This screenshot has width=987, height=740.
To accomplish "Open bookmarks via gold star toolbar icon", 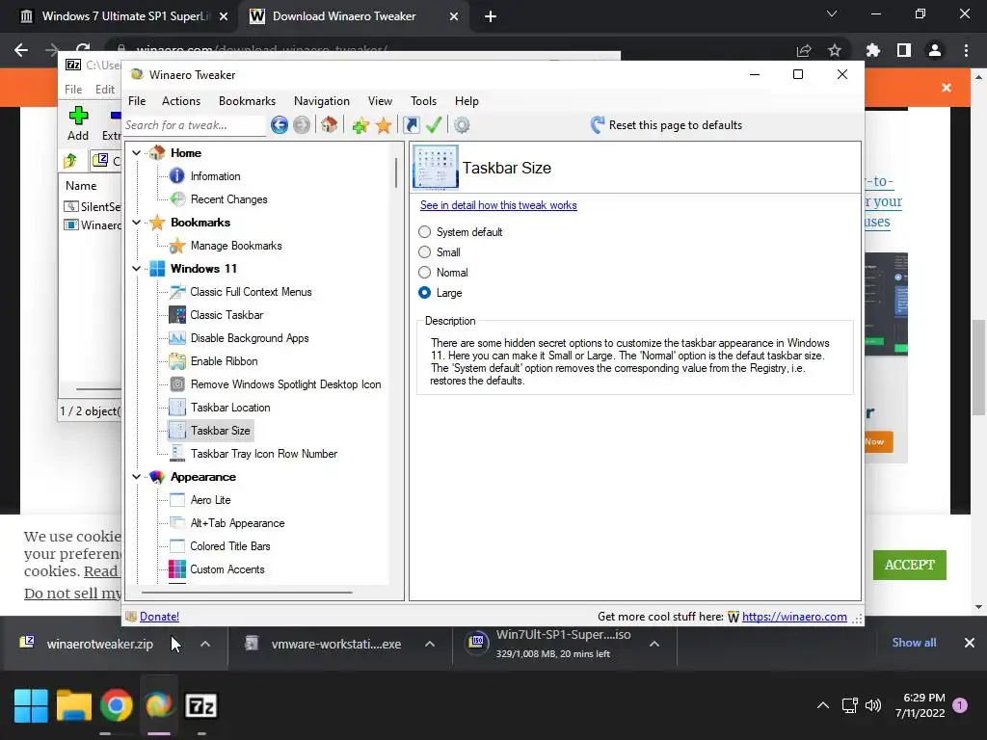I will click(384, 125).
